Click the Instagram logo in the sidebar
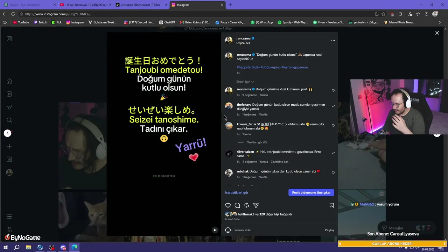This screenshot has height=252, width=448. (x=9, y=39)
